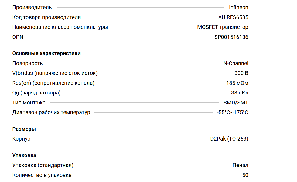The width and height of the screenshot is (297, 182).
Task: Click the Infineon manufacturer value
Action: [238, 8]
